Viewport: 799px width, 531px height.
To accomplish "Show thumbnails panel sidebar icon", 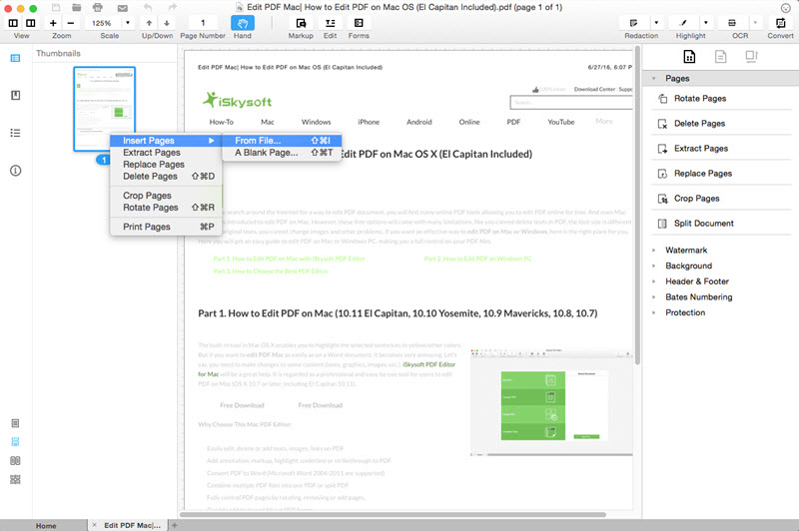I will 15,58.
